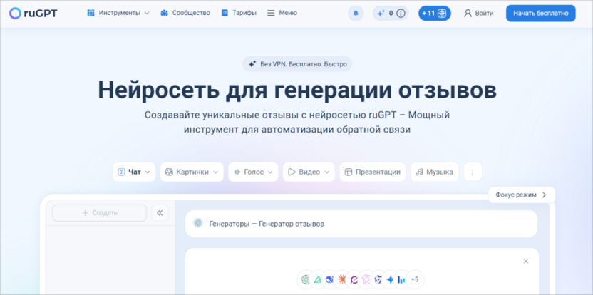Click Начать бесплатно button
593x295 pixels.
[541, 14]
